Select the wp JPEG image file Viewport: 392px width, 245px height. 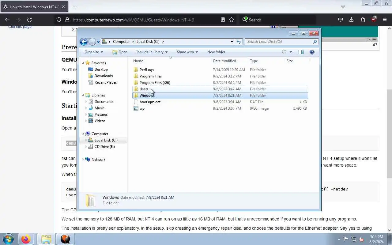point(220,108)
